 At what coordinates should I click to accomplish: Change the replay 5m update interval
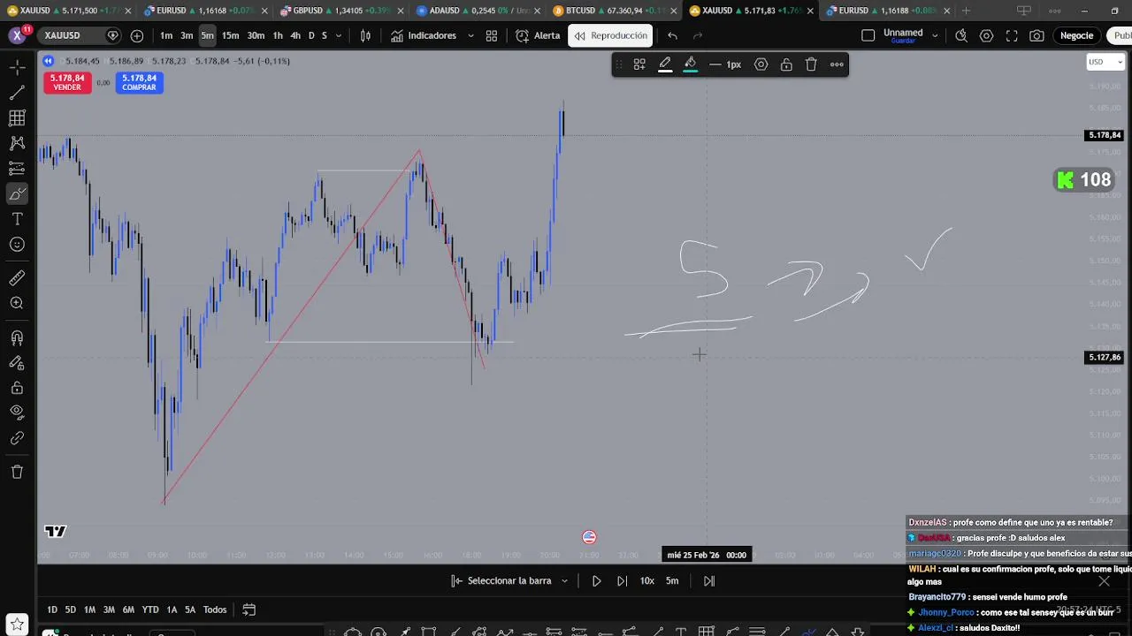pyautogui.click(x=672, y=580)
